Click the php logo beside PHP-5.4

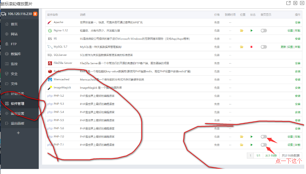tap(50, 112)
